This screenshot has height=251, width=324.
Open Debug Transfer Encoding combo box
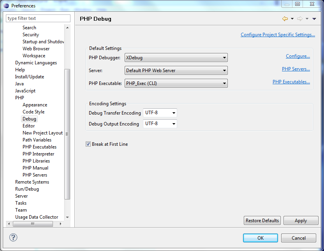coord(160,113)
